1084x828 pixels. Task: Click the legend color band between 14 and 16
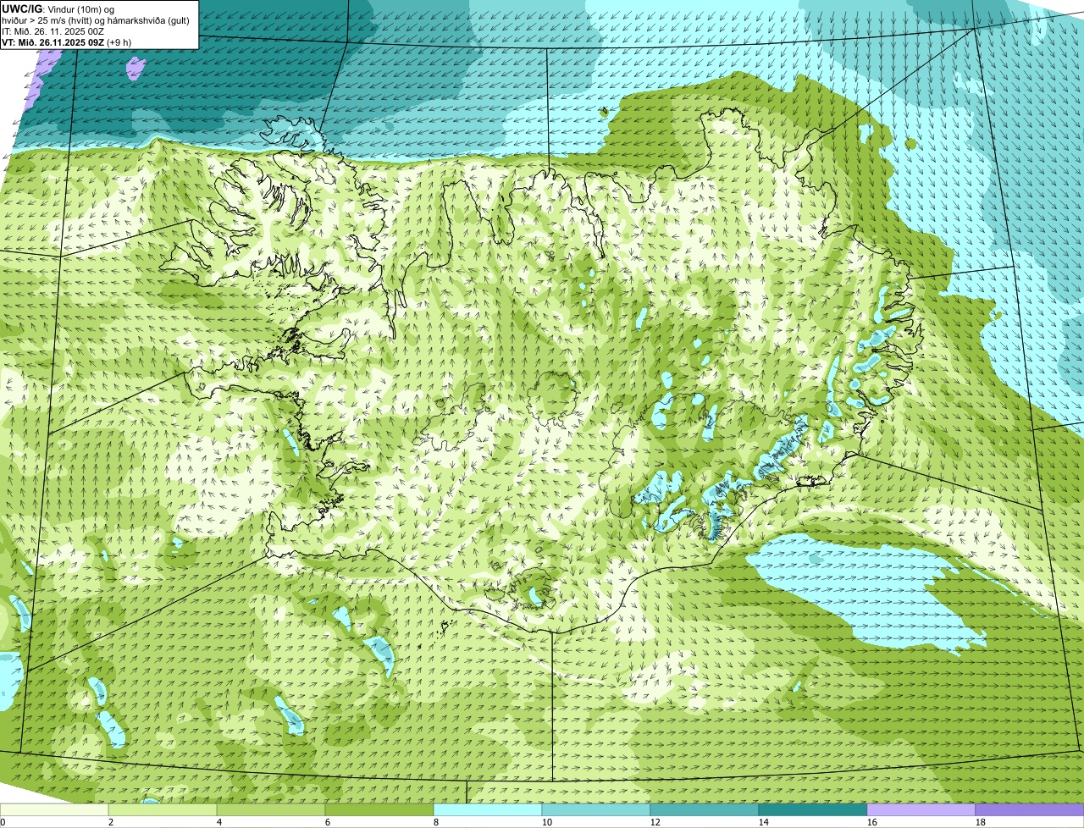tap(813, 810)
